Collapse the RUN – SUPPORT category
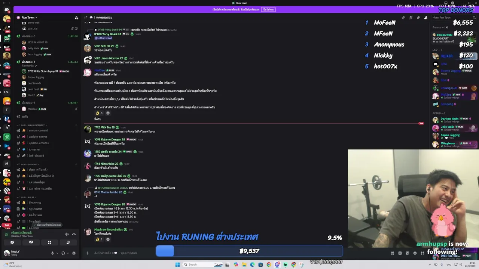The height and width of the screenshot is (269, 479). (x=29, y=164)
